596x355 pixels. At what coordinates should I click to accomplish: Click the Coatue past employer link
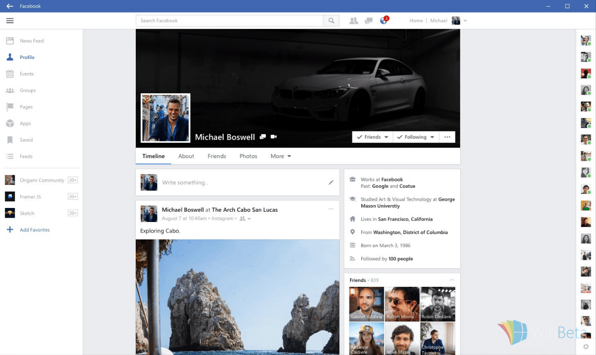[407, 186]
